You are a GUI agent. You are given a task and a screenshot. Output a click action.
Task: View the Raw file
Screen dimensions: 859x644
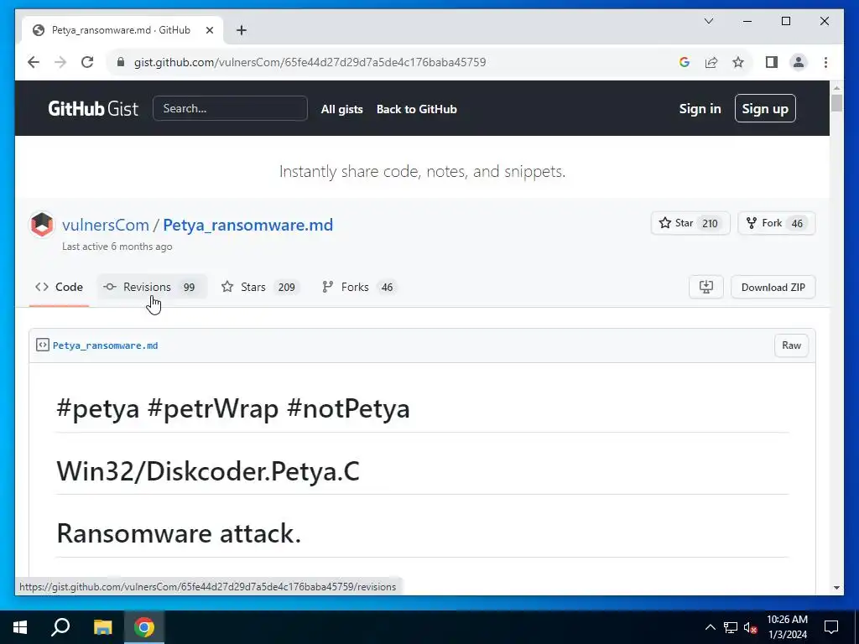pyautogui.click(x=791, y=345)
